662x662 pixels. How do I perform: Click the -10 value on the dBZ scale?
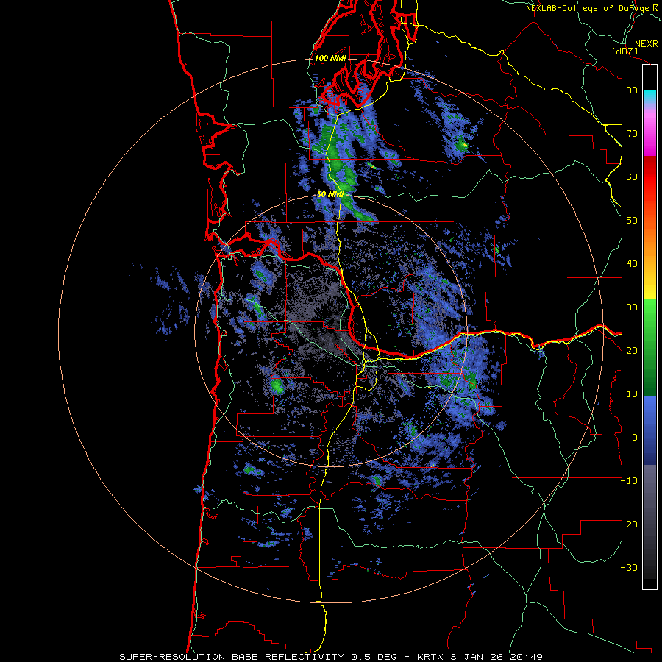click(x=629, y=481)
